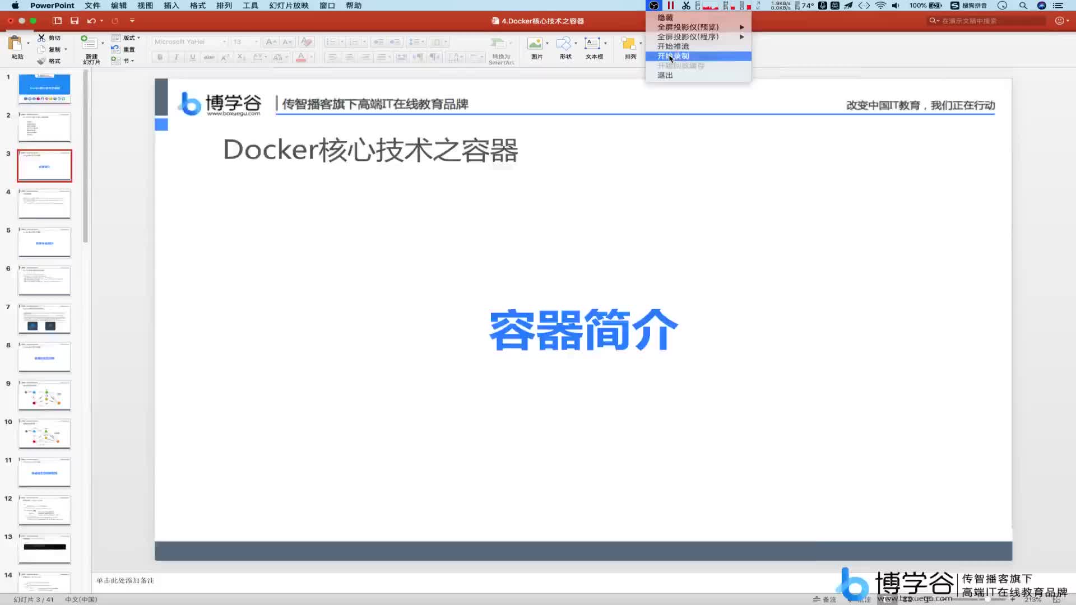Screen dimensions: 1076x605
Task: Click the Format Painter (格式) icon
Action: tap(41, 61)
